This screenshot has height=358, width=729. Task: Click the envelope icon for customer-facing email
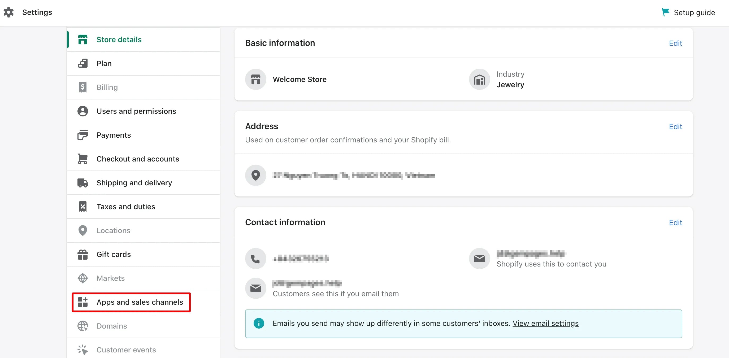pos(255,288)
